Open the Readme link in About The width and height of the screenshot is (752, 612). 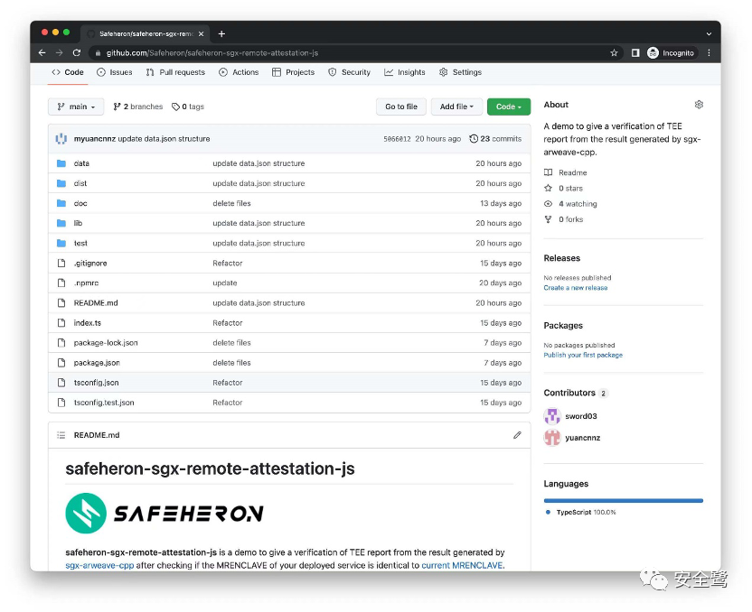point(566,172)
